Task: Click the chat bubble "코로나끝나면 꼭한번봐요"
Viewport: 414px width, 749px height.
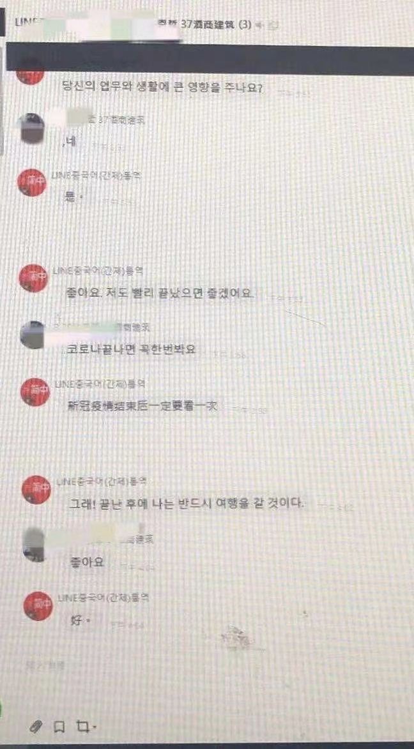Action: pos(132,349)
